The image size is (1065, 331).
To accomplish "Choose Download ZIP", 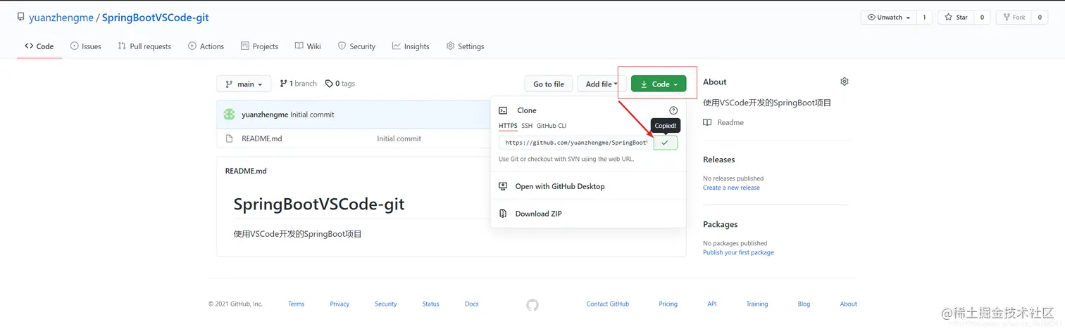I will [x=588, y=214].
